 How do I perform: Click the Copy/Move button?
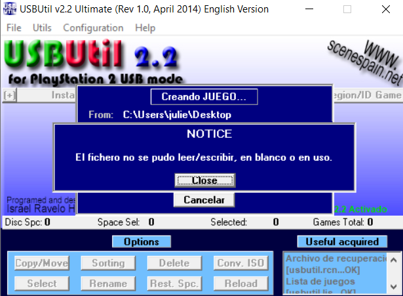(42, 263)
